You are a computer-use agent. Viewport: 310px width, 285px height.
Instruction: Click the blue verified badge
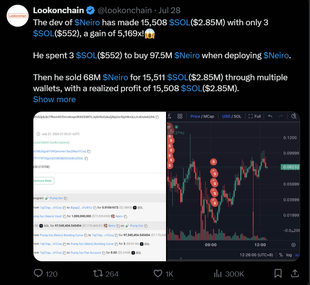91,10
